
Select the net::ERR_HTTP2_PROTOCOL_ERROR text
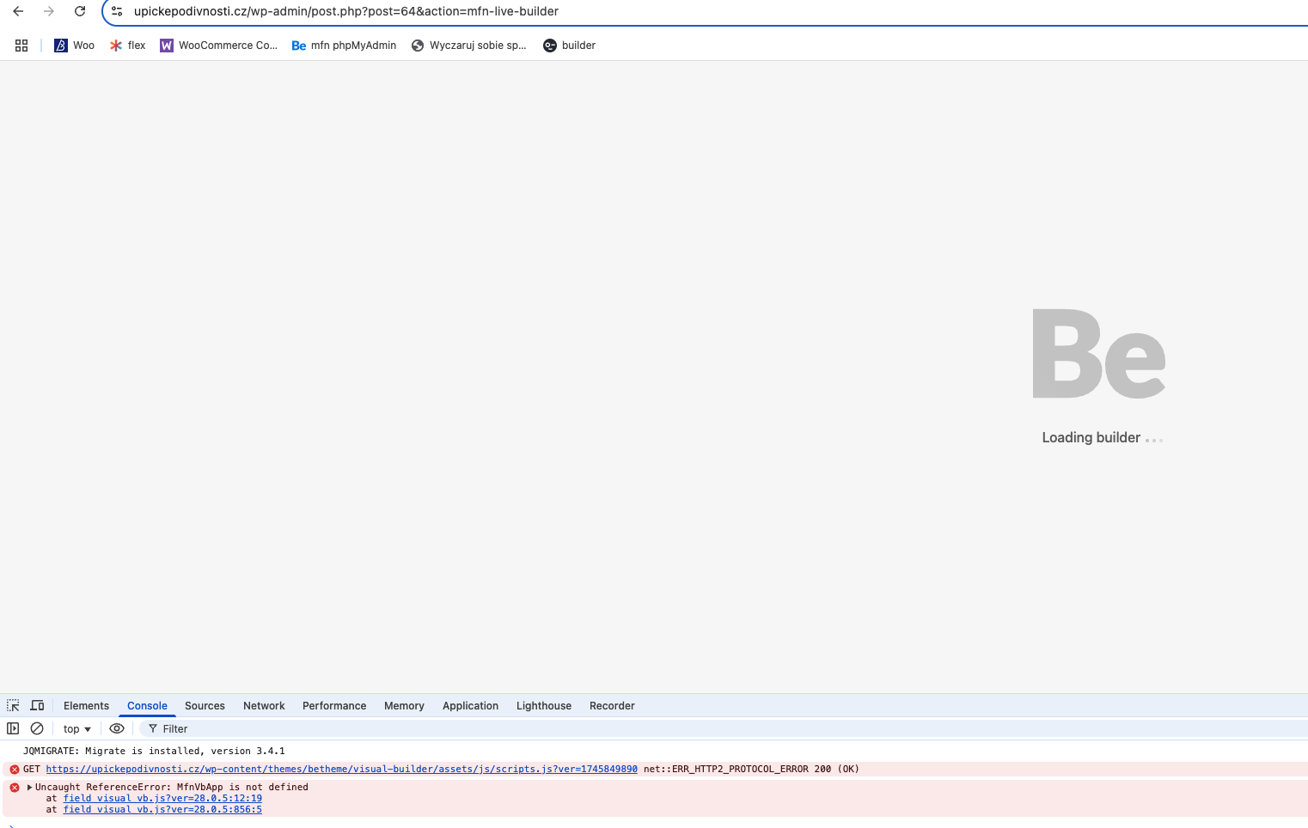[726, 769]
